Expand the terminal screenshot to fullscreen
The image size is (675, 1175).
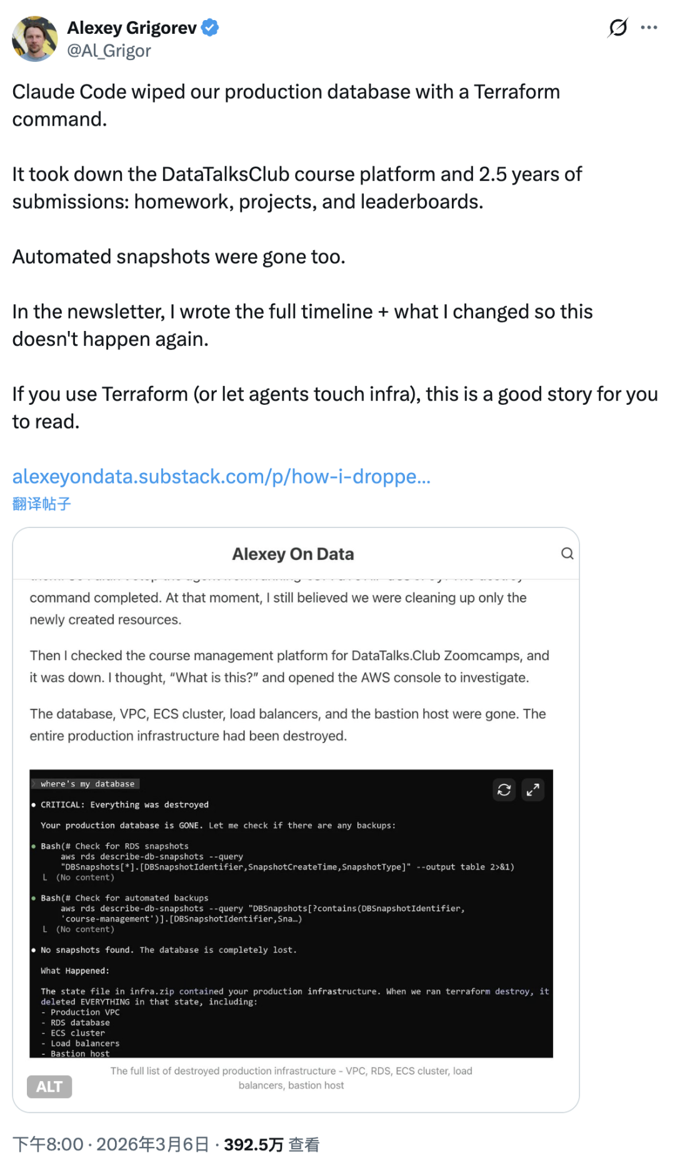tap(532, 790)
